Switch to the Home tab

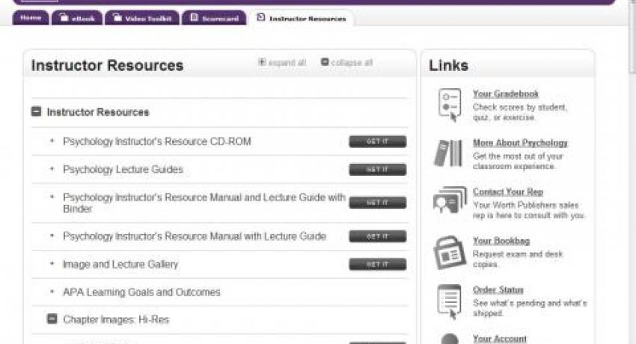(31, 18)
